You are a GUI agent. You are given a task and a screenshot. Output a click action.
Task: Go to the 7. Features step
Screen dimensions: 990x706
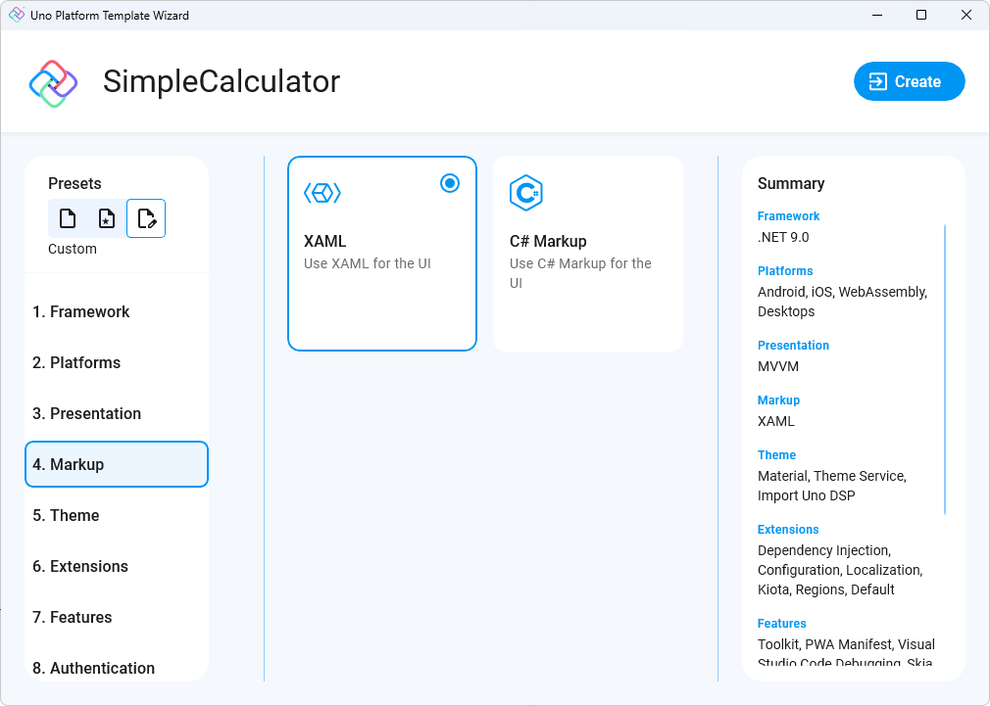coord(117,617)
